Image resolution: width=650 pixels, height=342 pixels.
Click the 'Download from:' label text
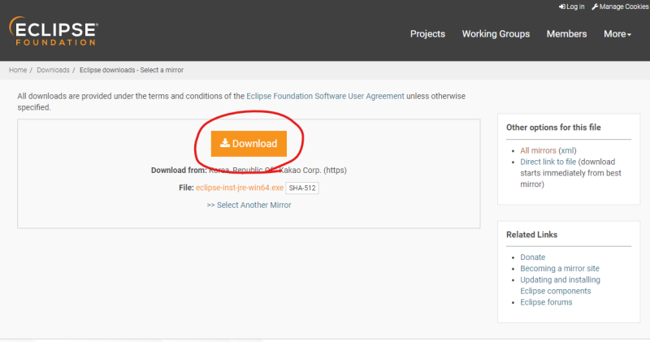pyautogui.click(x=179, y=171)
